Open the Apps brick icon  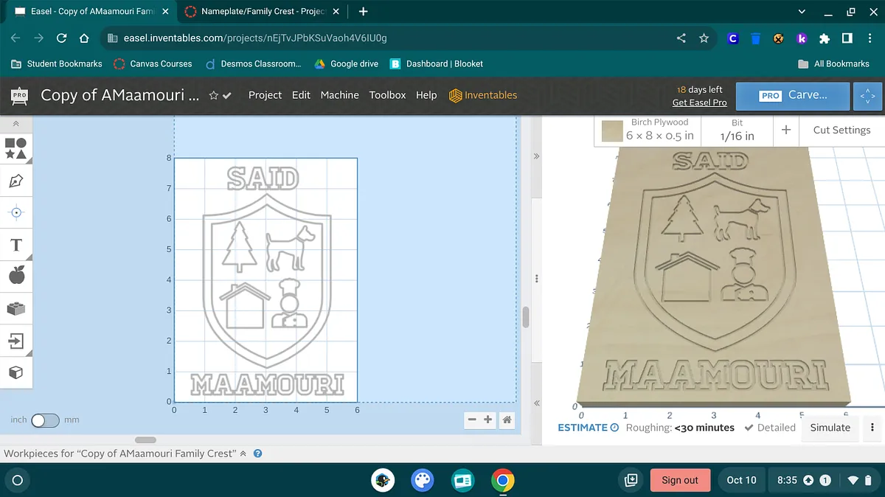[16, 309]
